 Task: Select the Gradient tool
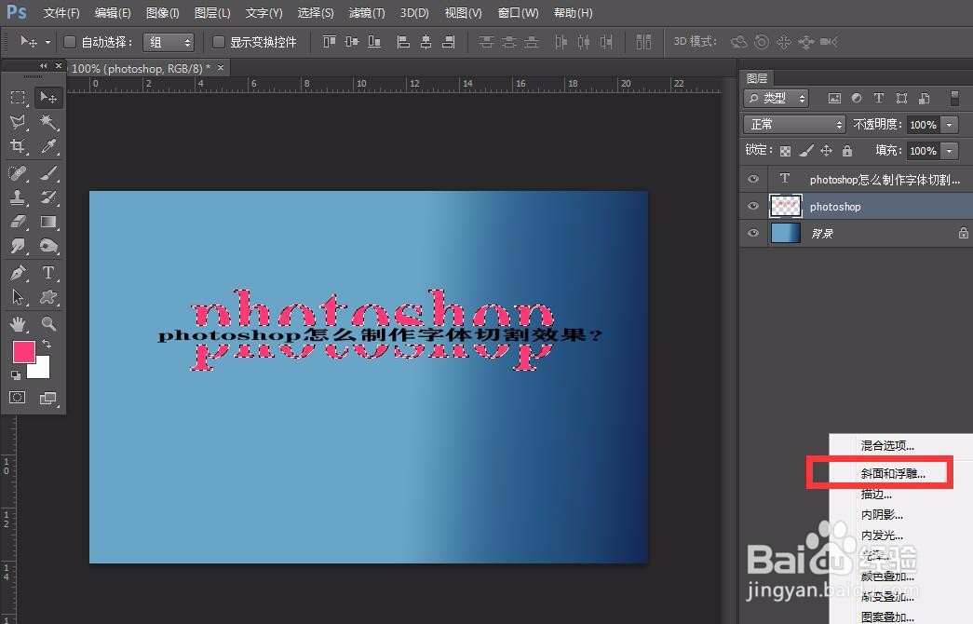pyautogui.click(x=47, y=222)
